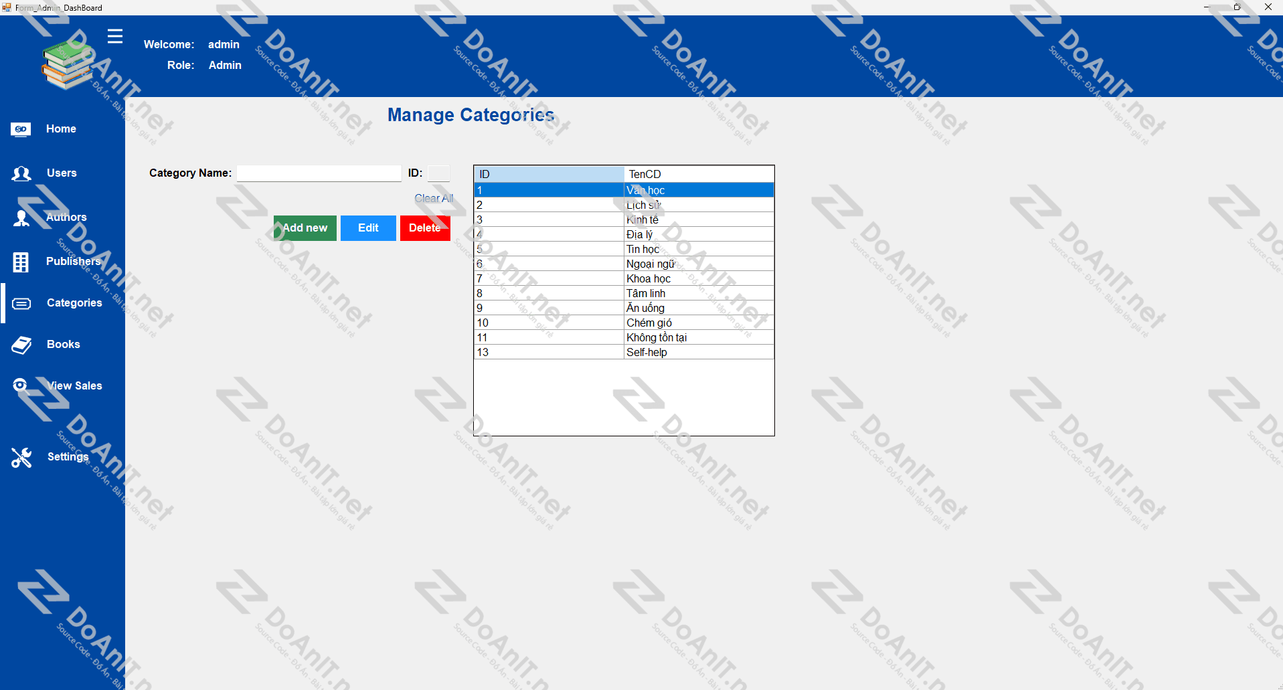Select the Tâm linh category row
This screenshot has width=1283, height=690.
pyautogui.click(x=624, y=293)
